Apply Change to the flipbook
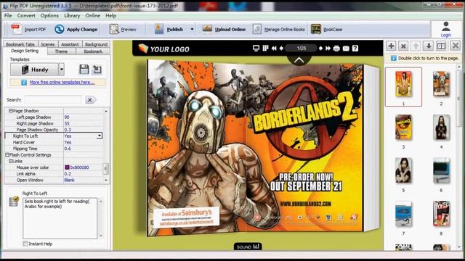465x261 pixels. pos(76,29)
